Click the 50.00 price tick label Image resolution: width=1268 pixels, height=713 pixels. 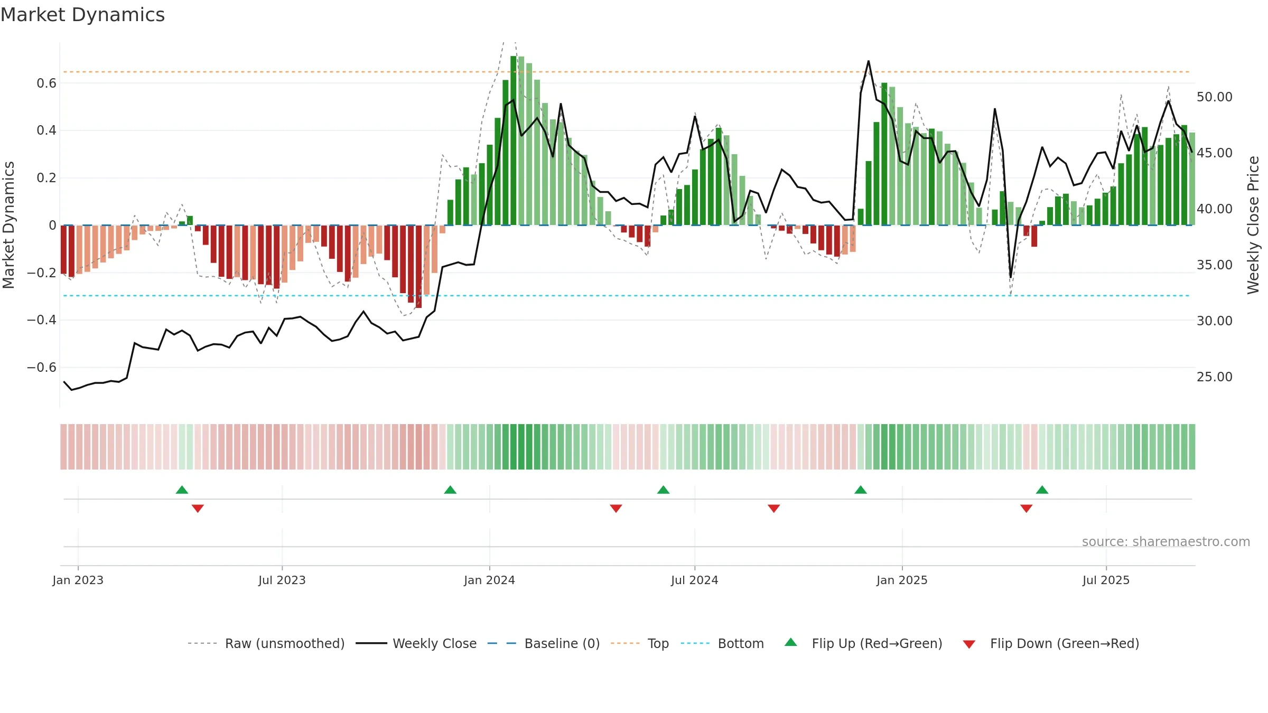(x=1214, y=97)
